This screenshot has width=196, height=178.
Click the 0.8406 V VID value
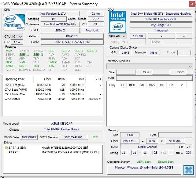coord(95,99)
